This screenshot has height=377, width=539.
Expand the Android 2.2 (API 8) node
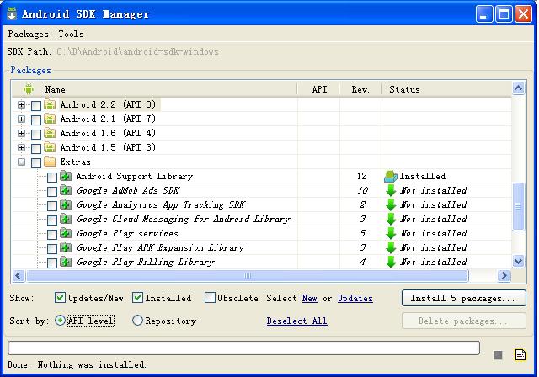click(21, 104)
